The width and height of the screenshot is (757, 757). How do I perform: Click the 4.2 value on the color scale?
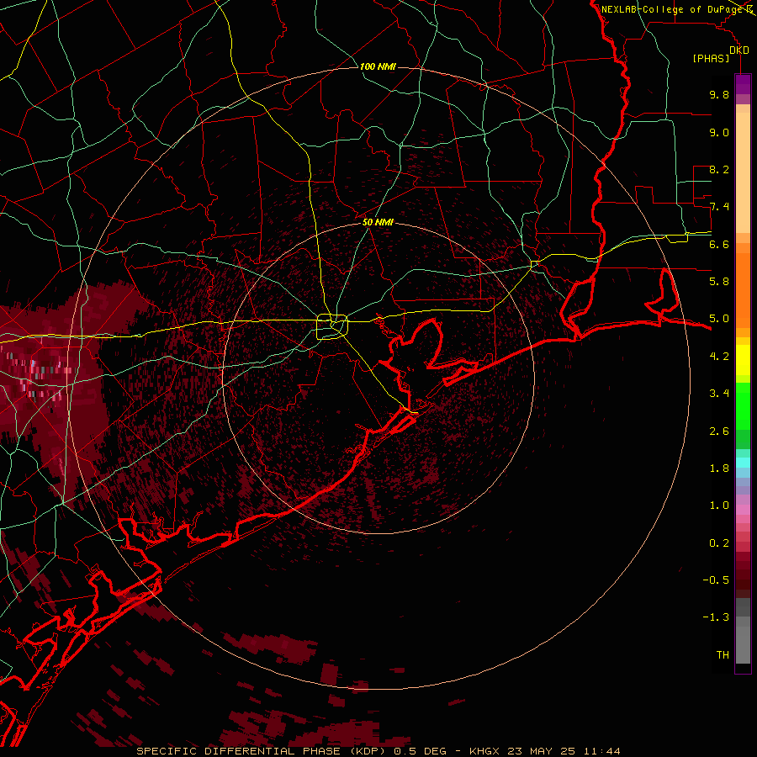pyautogui.click(x=719, y=357)
